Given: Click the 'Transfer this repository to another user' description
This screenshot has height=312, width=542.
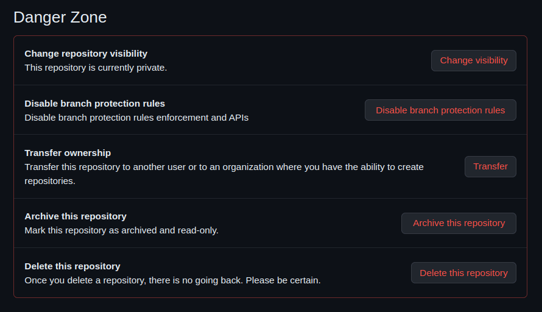Looking at the screenshot, I should (223, 167).
